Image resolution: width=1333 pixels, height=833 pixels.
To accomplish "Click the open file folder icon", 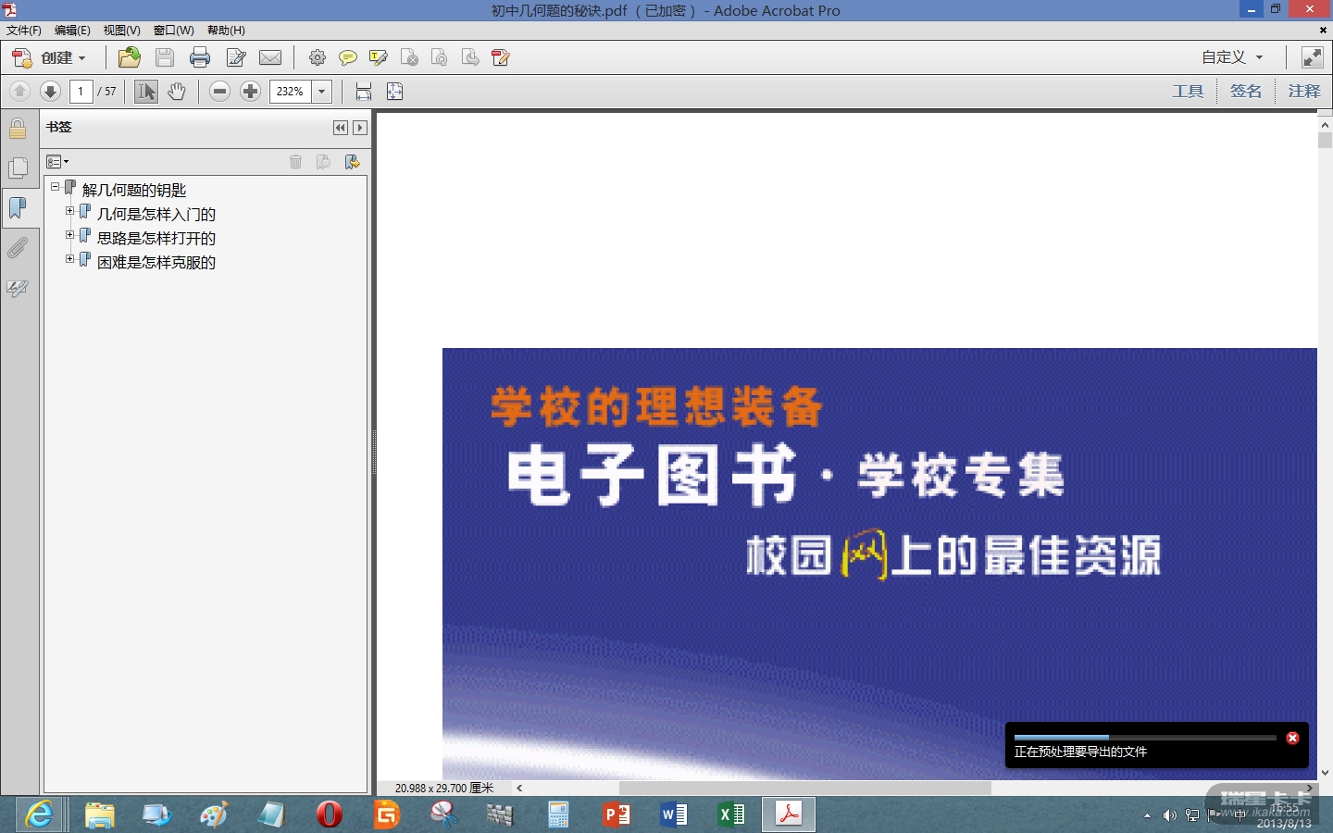I will pos(130,57).
